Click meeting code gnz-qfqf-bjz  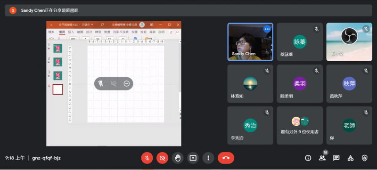click(46, 158)
